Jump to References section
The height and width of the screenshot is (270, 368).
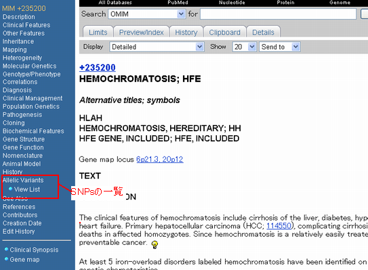[19, 206]
